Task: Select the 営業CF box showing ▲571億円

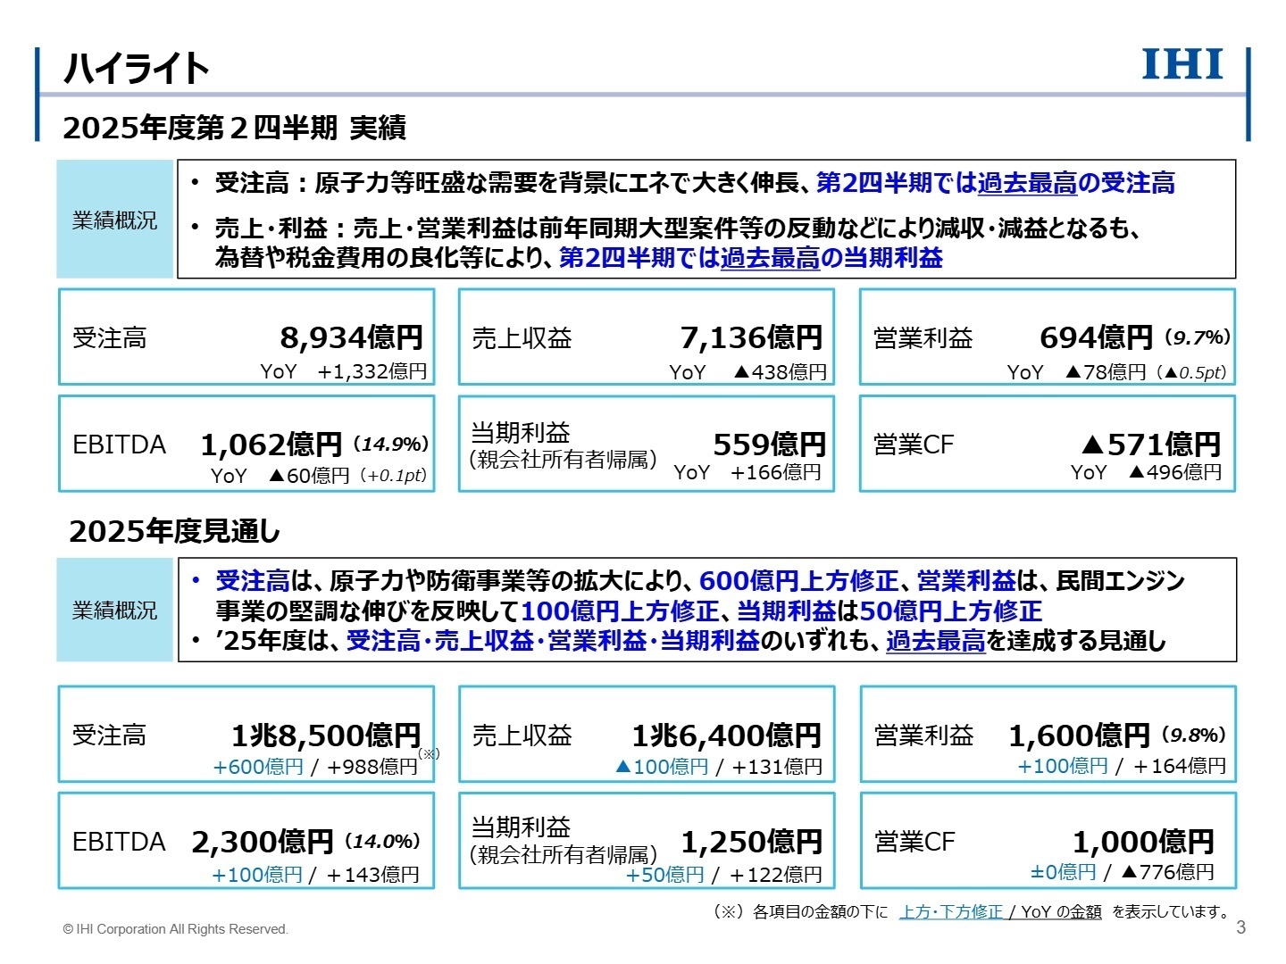Action: (x=1046, y=444)
